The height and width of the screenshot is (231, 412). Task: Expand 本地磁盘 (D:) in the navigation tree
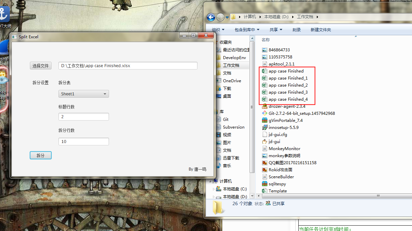214,197
